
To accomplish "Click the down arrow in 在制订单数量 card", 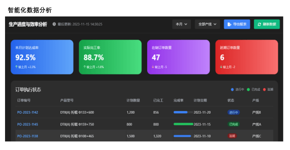I will (153, 67).
